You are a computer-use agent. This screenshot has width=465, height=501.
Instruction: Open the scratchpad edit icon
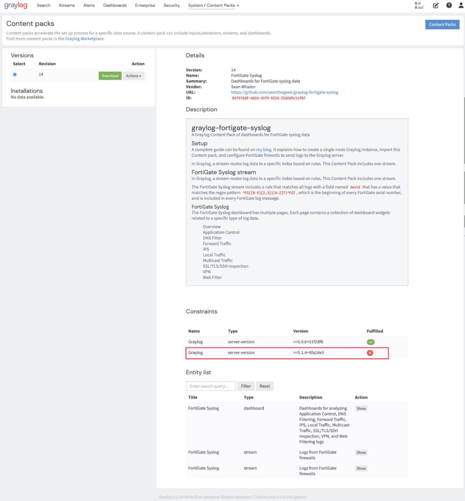(436, 5)
